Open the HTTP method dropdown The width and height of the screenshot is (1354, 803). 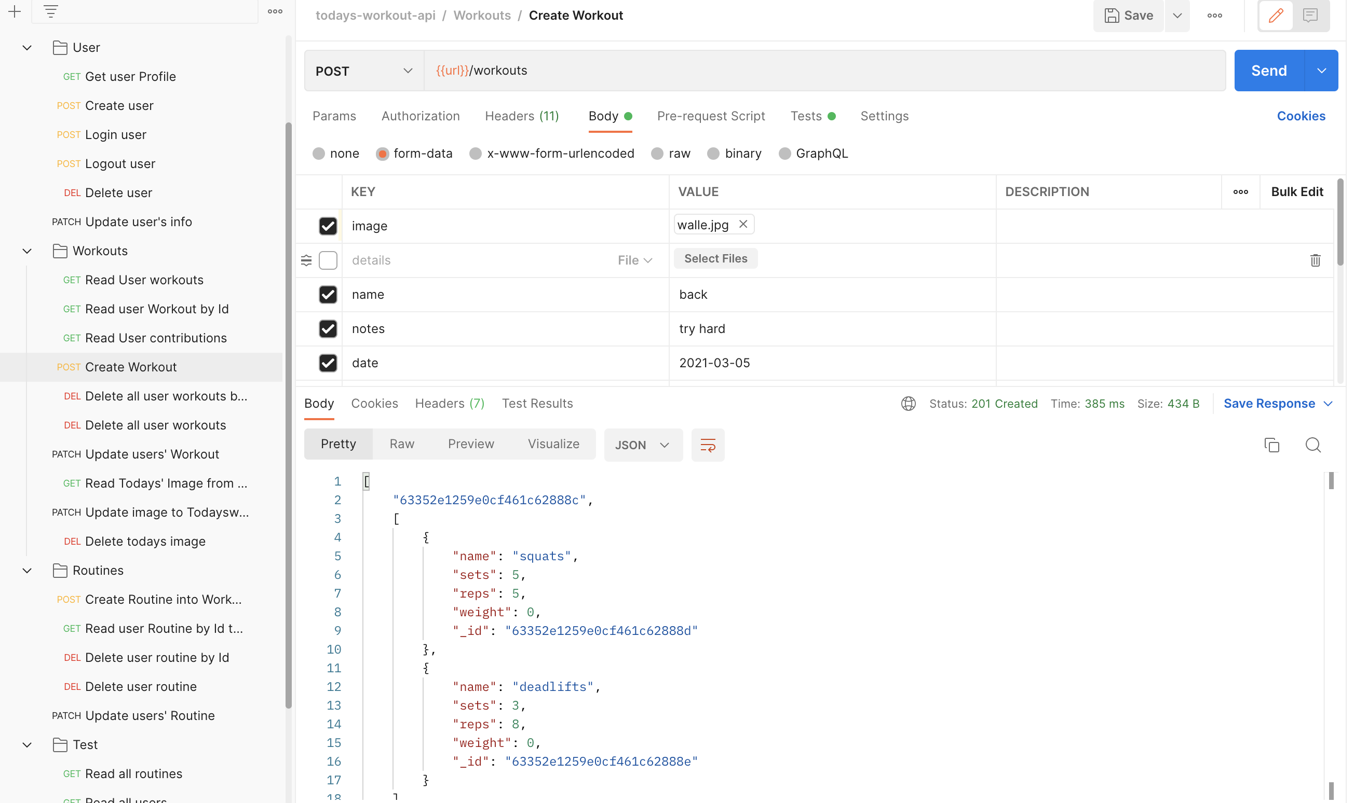tap(364, 71)
